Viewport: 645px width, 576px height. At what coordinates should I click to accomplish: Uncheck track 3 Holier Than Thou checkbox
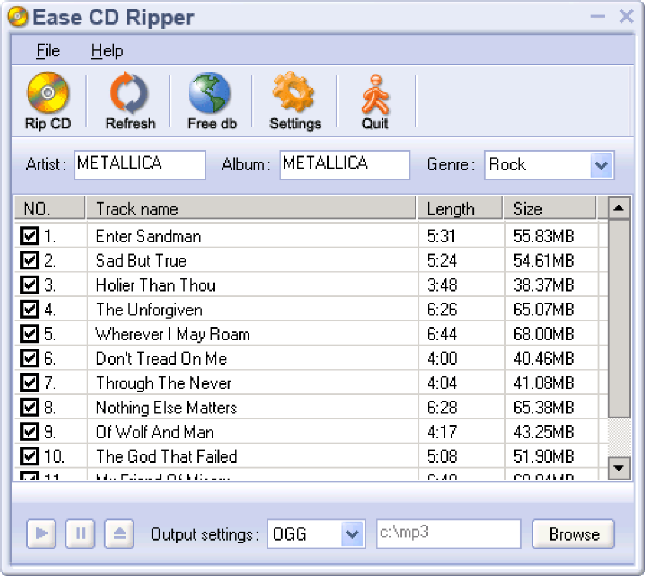pyautogui.click(x=30, y=285)
